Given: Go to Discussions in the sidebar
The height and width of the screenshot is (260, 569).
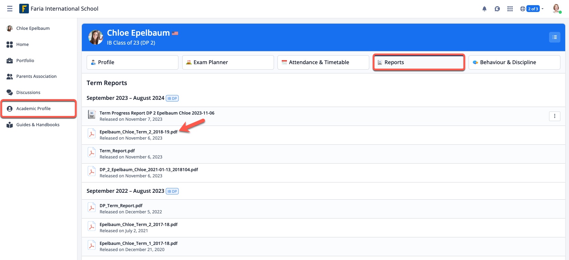Looking at the screenshot, I should 28,93.
